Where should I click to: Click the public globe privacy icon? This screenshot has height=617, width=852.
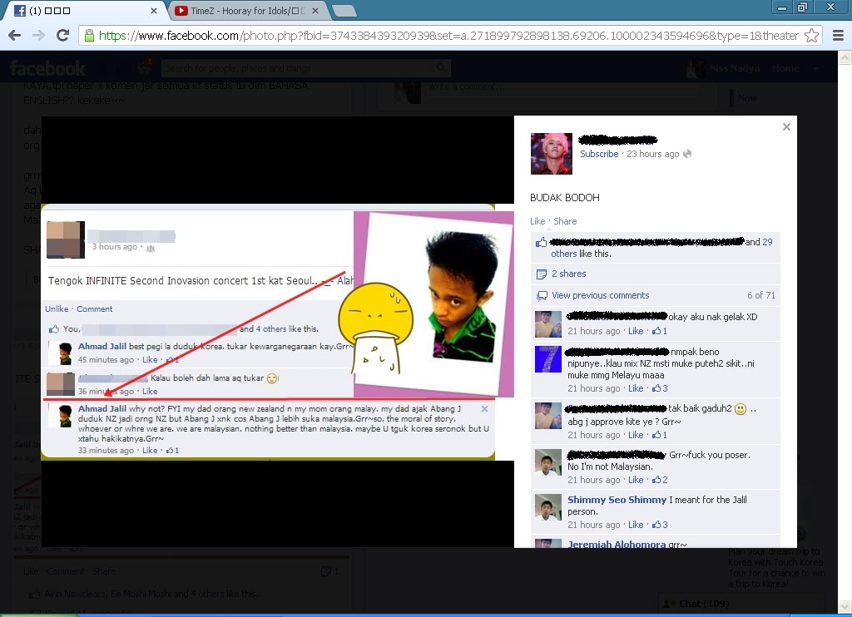(687, 154)
